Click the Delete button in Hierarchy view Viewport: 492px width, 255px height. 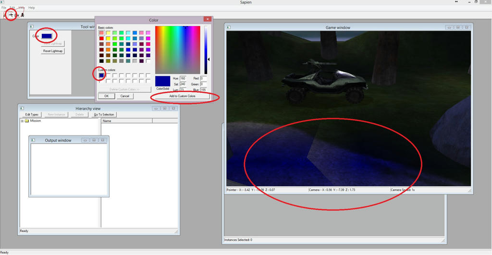click(79, 114)
